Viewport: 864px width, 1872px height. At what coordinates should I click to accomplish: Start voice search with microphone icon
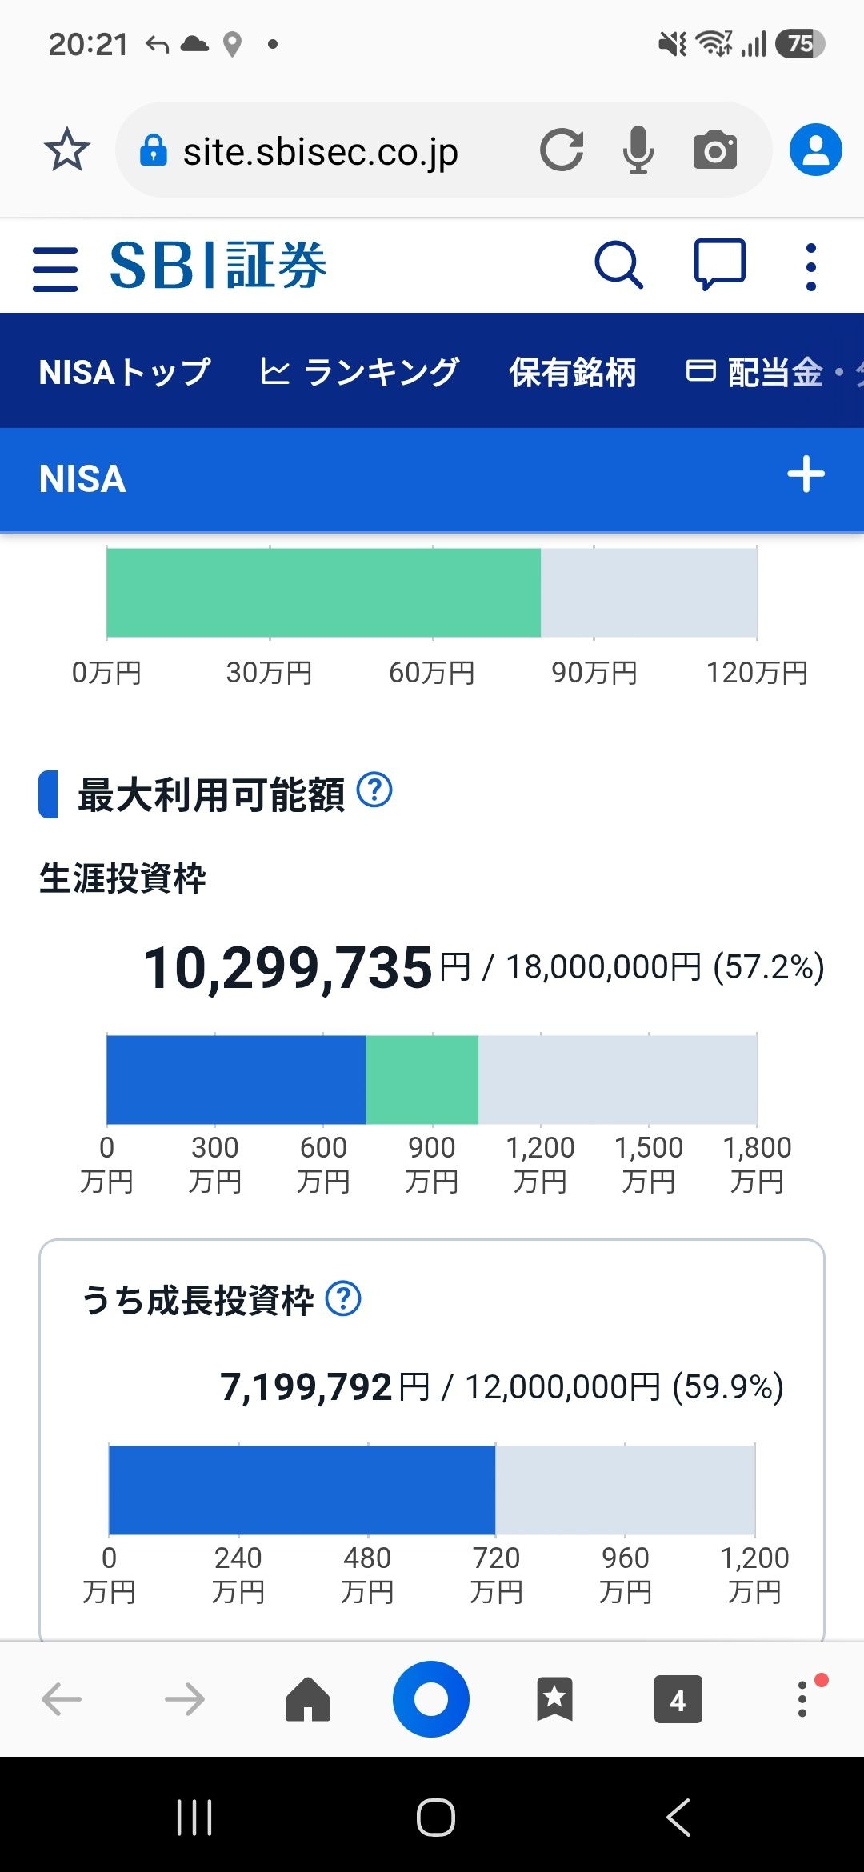pos(638,150)
